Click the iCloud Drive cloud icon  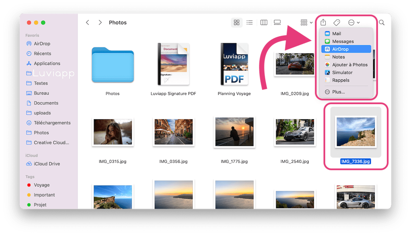[x=29, y=164]
